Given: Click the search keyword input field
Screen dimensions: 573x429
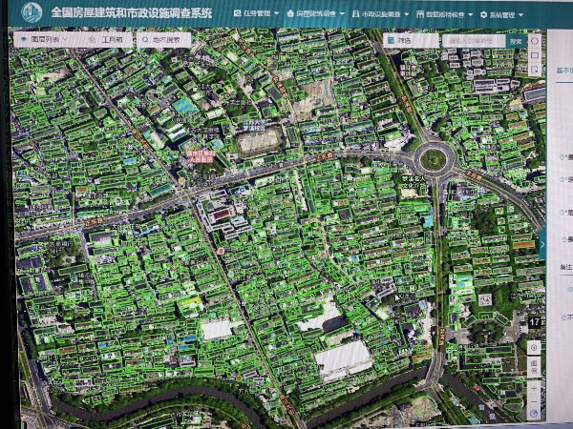Looking at the screenshot, I should (473, 41).
